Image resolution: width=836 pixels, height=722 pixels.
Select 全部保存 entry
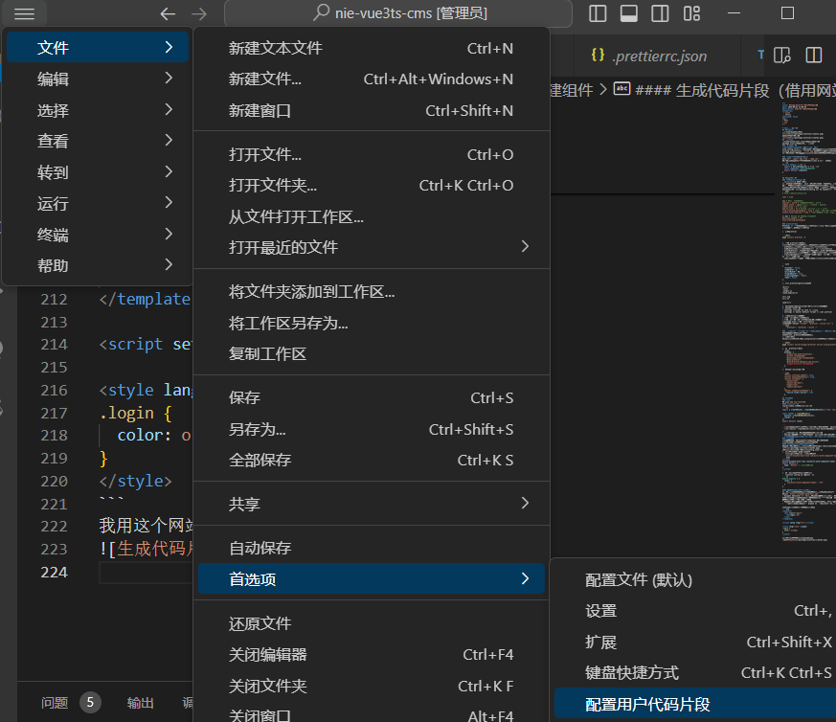click(372, 461)
